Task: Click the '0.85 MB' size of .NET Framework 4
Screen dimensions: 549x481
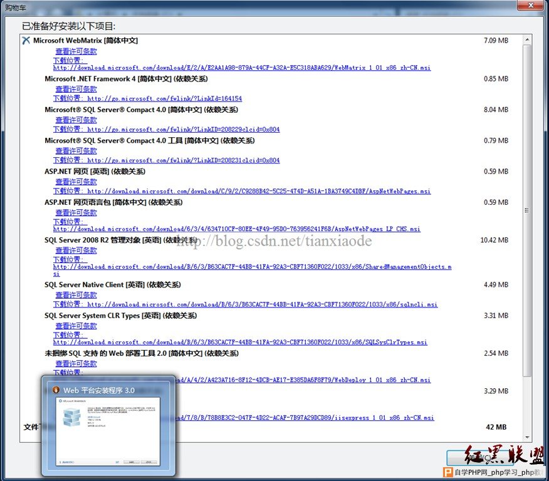Action: pyautogui.click(x=496, y=79)
